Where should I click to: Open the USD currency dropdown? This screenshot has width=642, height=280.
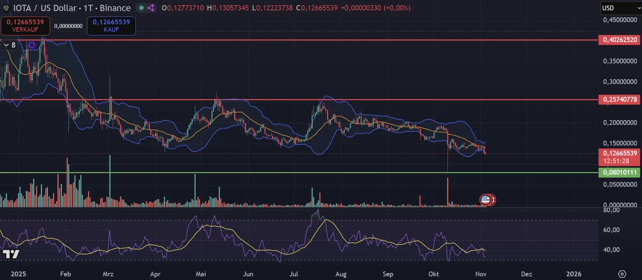click(621, 8)
